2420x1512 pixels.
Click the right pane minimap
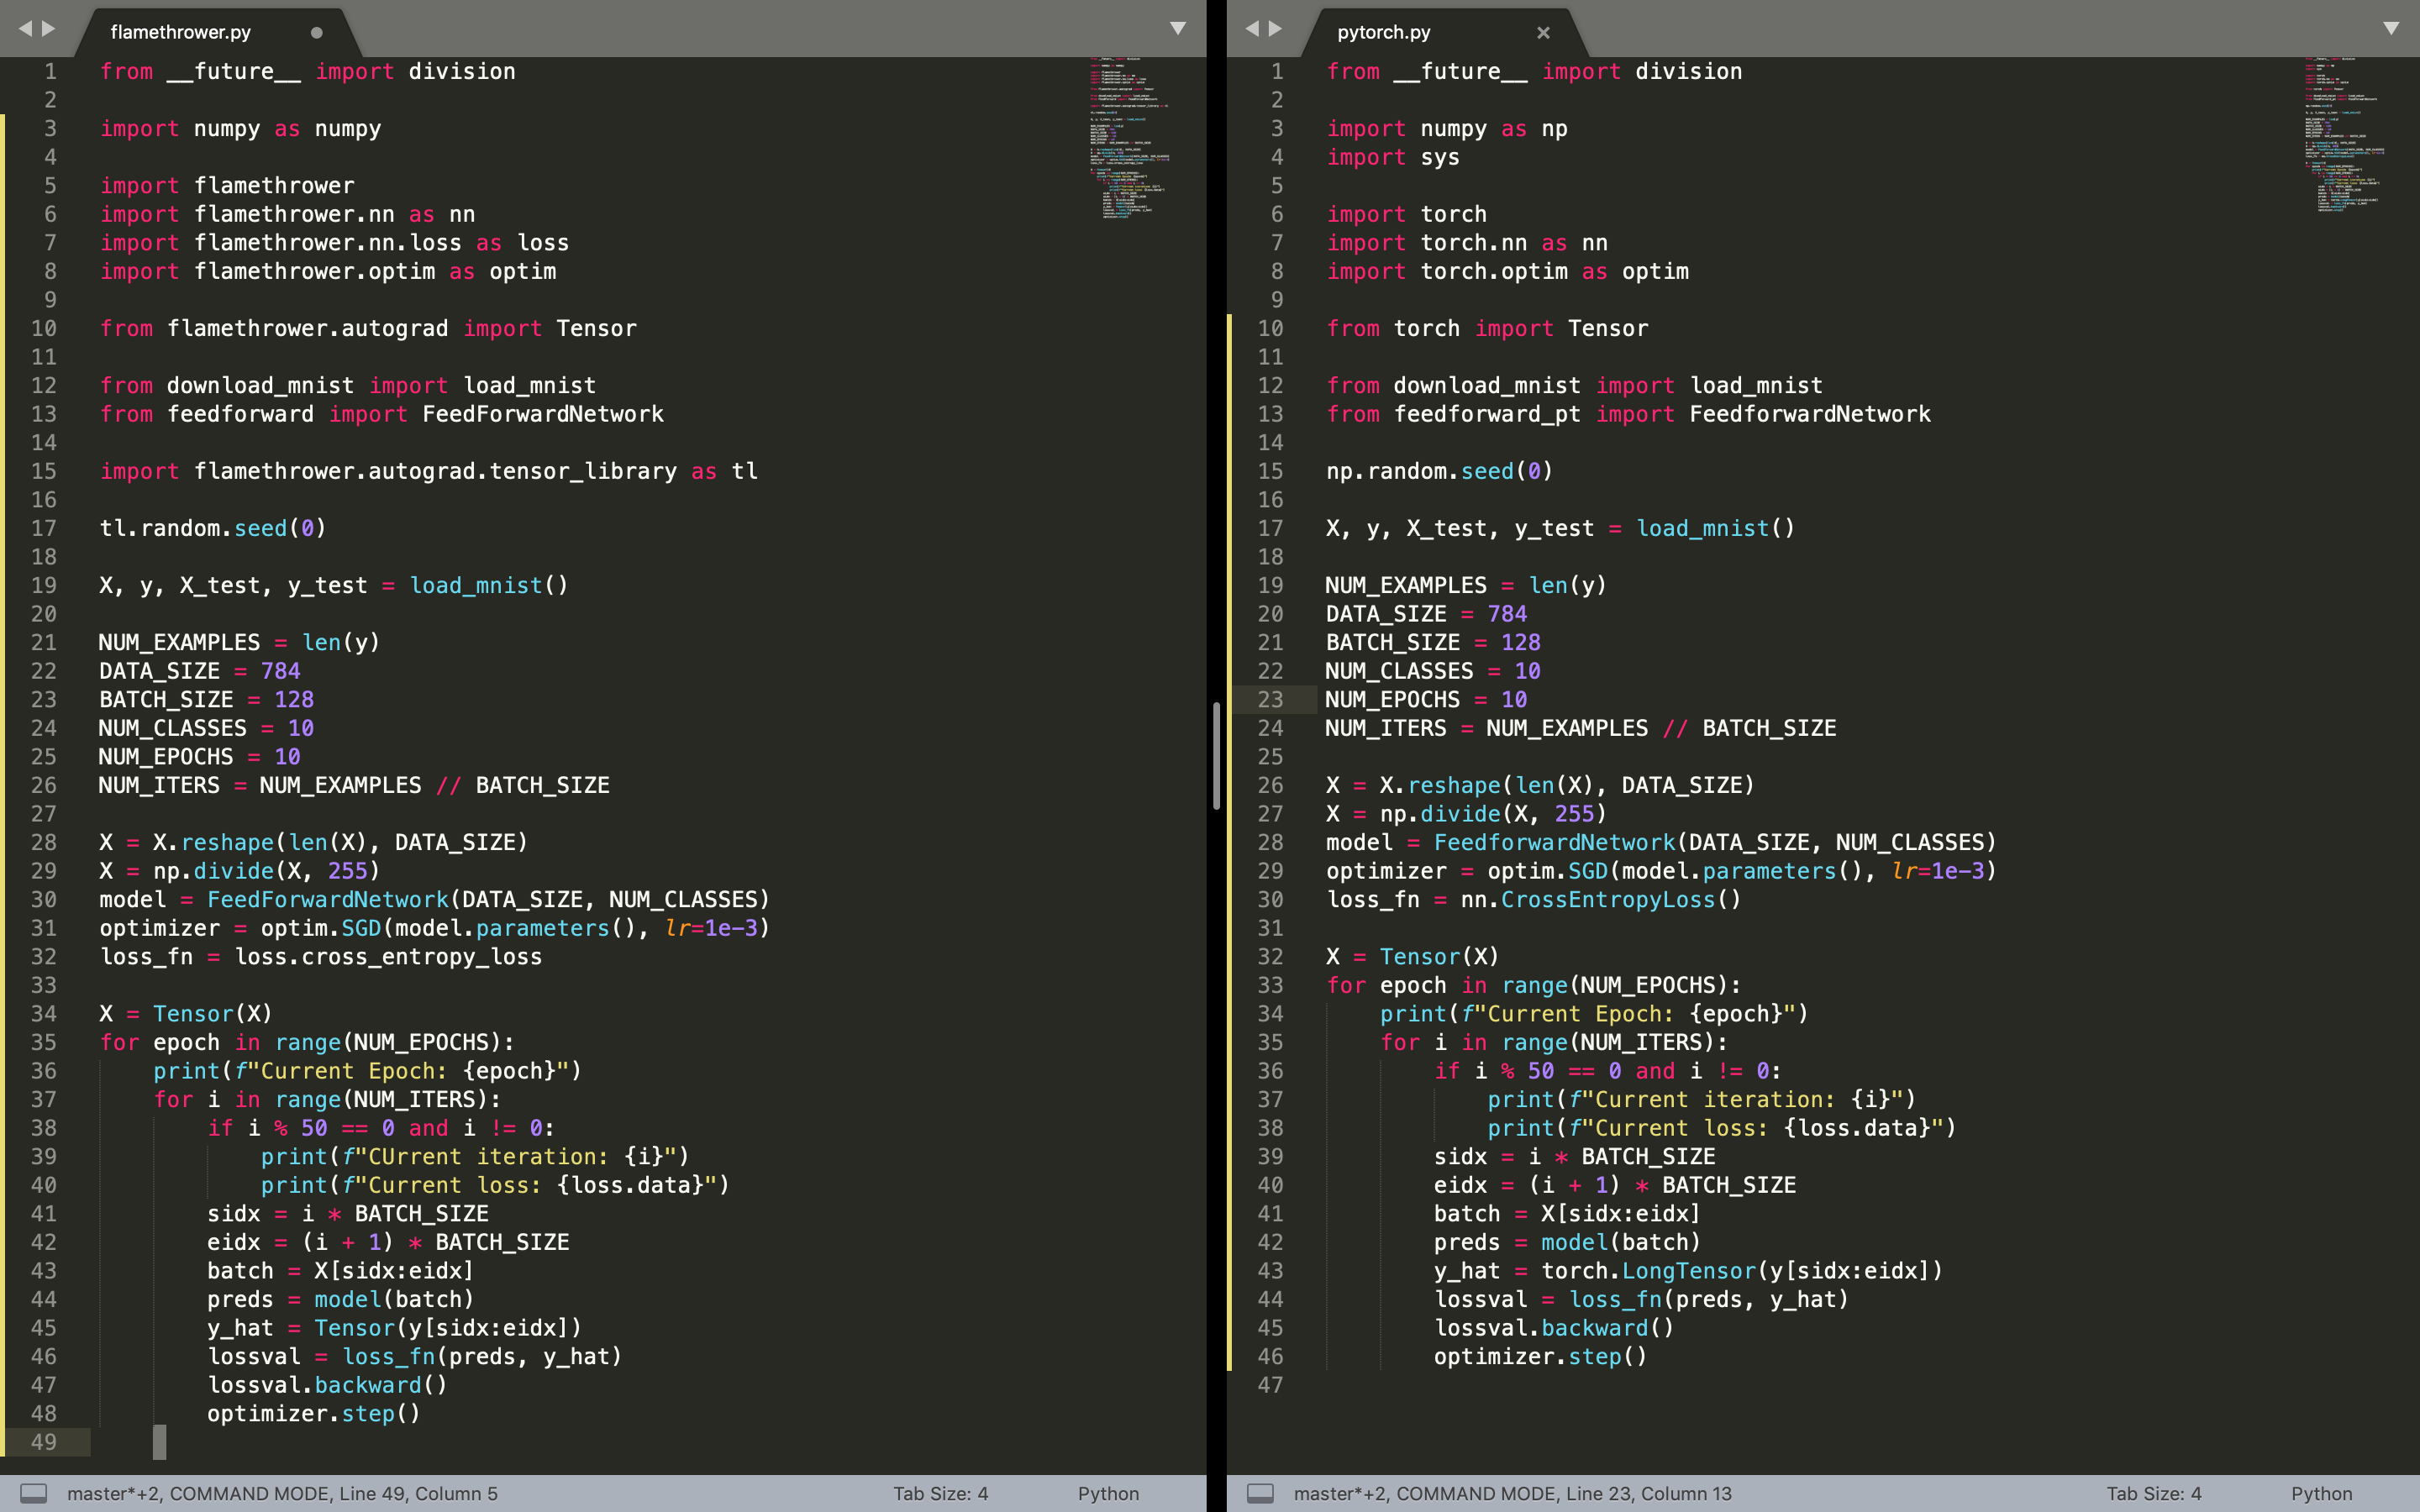click(2346, 134)
